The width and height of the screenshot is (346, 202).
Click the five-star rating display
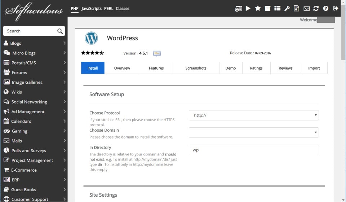coord(93,53)
